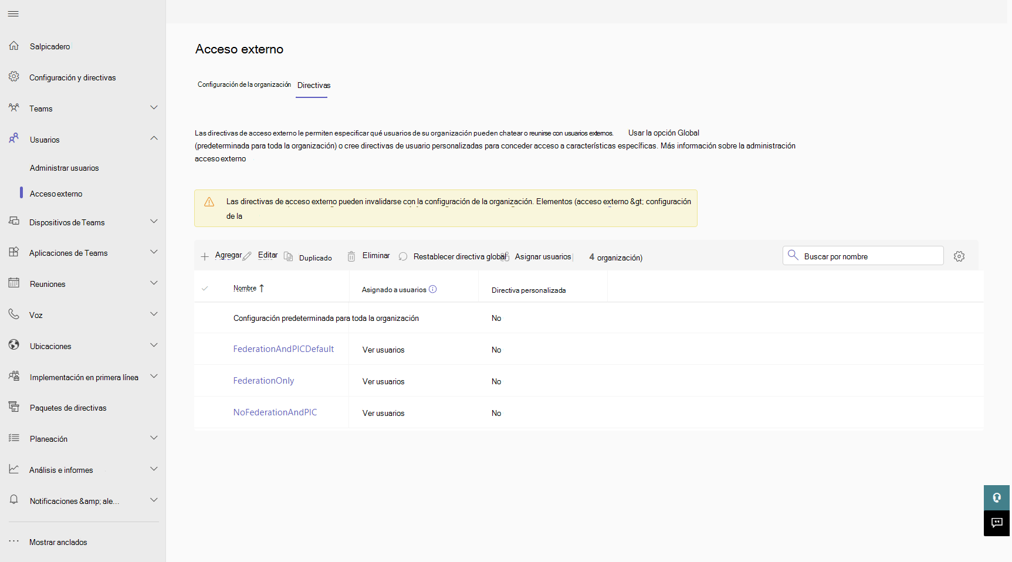
Task: Click the info icon beside Asignado a usuarios
Action: (x=433, y=289)
